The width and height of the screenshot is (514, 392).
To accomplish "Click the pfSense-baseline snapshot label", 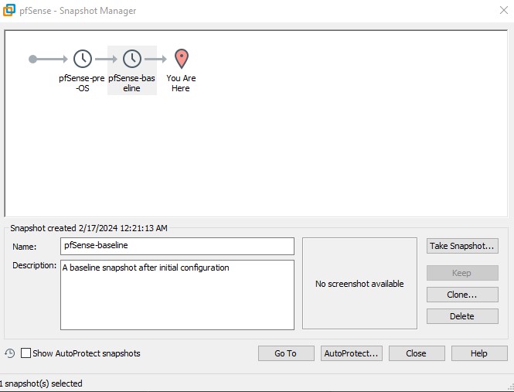I will 131,84.
